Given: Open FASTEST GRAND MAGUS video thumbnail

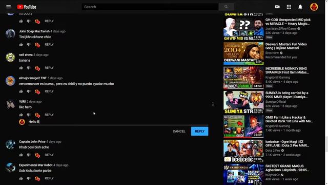Looking at the screenshot, I should tap(243, 175).
